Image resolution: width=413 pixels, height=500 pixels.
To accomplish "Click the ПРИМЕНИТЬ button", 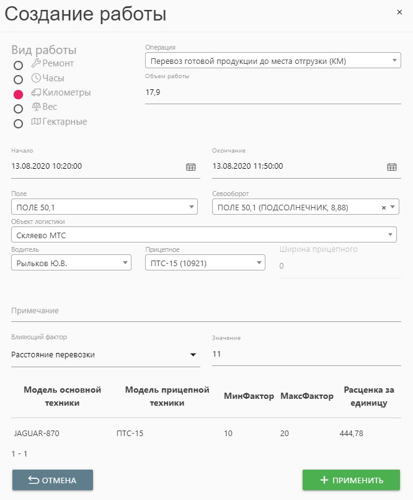I will (x=351, y=480).
